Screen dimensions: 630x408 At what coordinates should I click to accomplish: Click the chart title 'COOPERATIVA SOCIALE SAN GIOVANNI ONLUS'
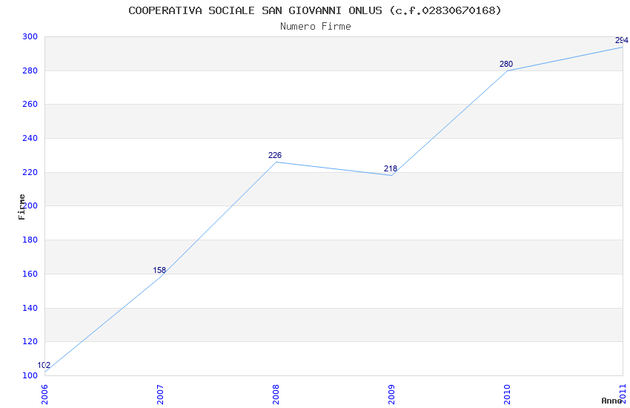coord(255,10)
